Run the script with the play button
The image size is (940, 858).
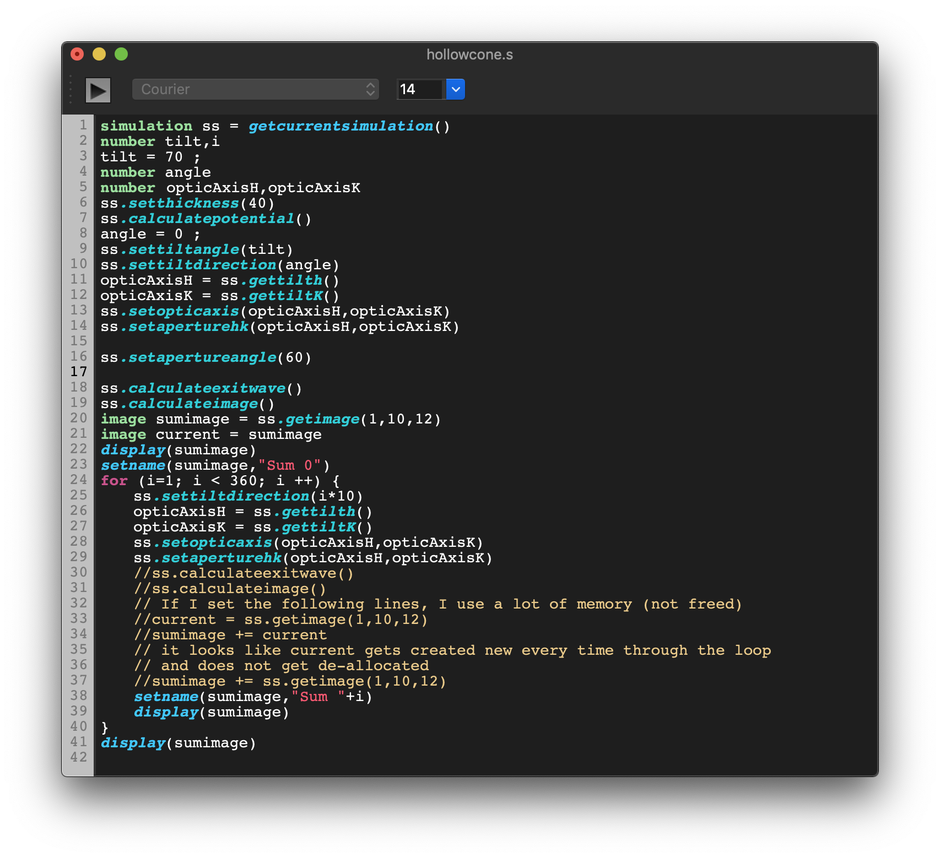pyautogui.click(x=98, y=90)
